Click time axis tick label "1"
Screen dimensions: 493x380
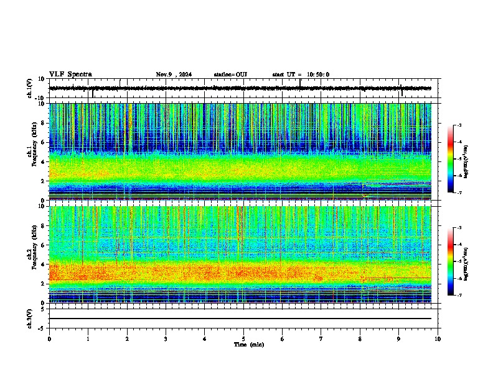[88, 339]
